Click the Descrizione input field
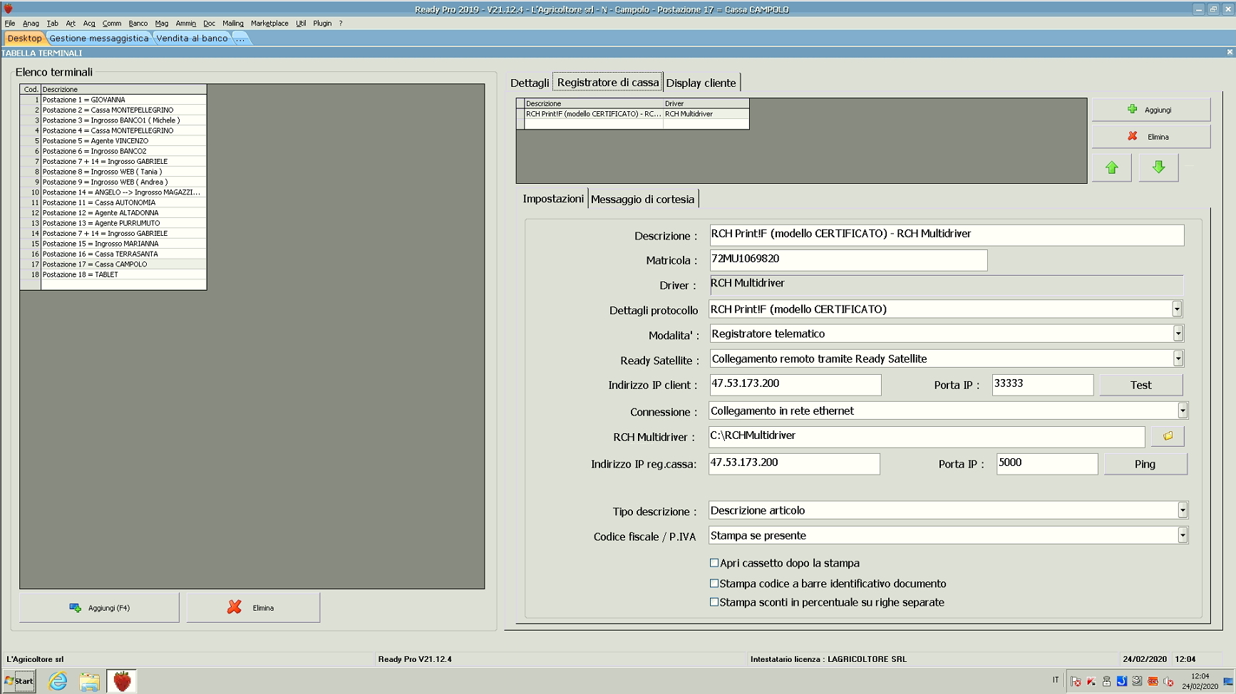 947,234
